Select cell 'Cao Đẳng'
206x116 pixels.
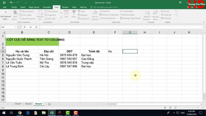click(94, 59)
